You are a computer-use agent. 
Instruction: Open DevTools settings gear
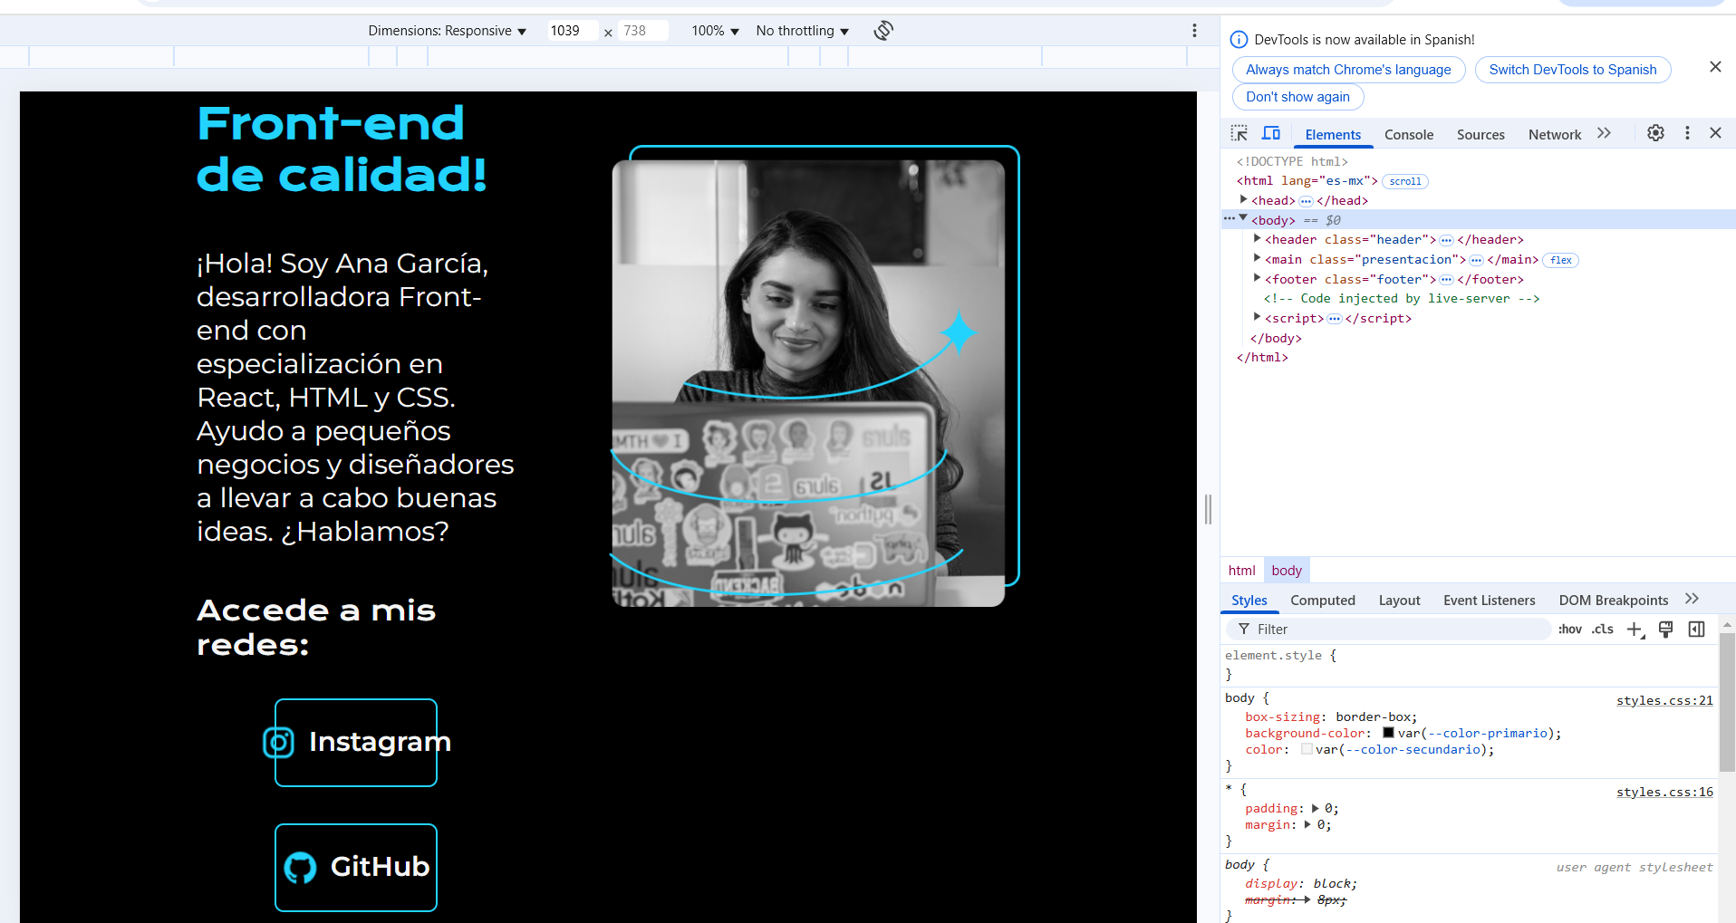[1655, 133]
